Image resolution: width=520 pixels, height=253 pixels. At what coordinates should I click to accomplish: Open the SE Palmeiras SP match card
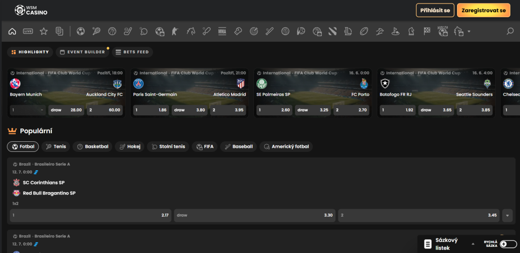(313, 93)
